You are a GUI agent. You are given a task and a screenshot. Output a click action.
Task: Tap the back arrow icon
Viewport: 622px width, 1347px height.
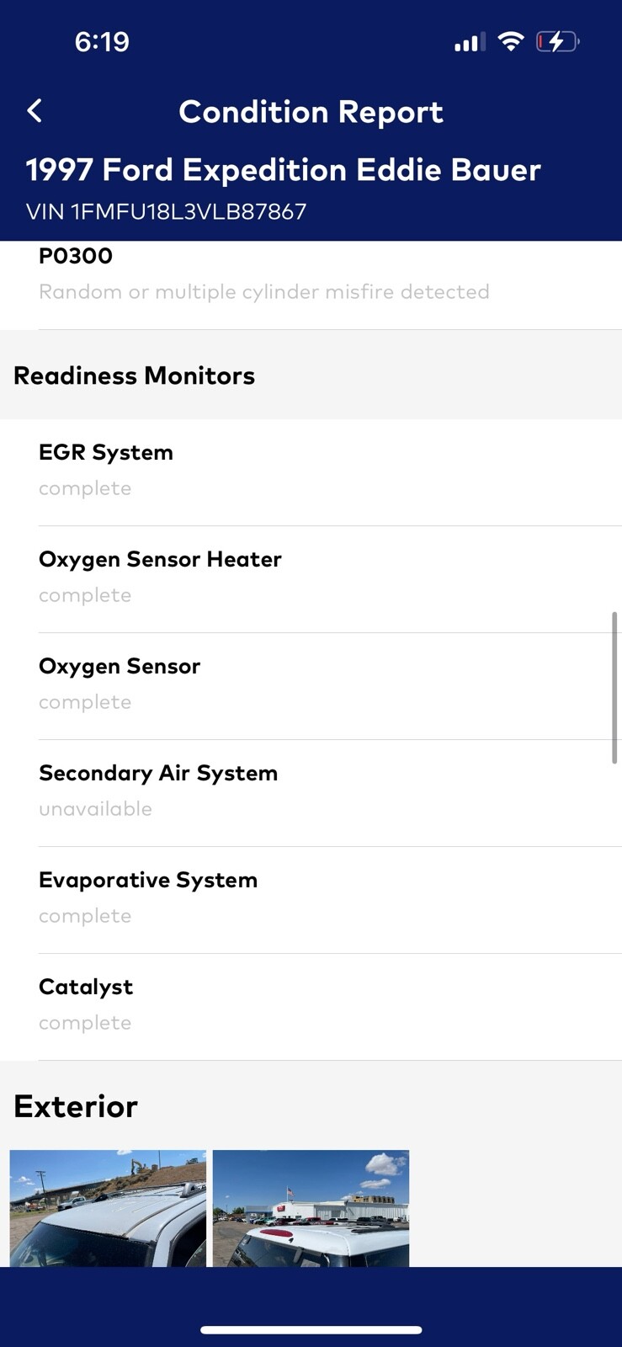click(35, 111)
